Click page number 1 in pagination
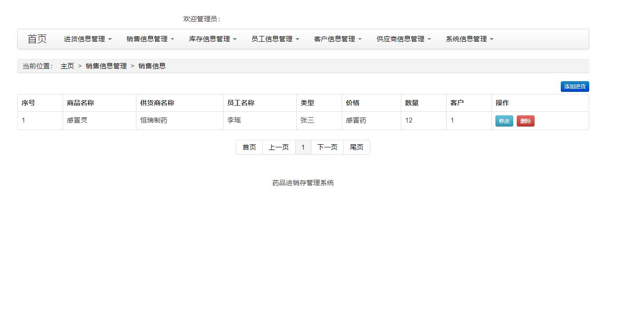This screenshot has height=324, width=623. point(303,147)
